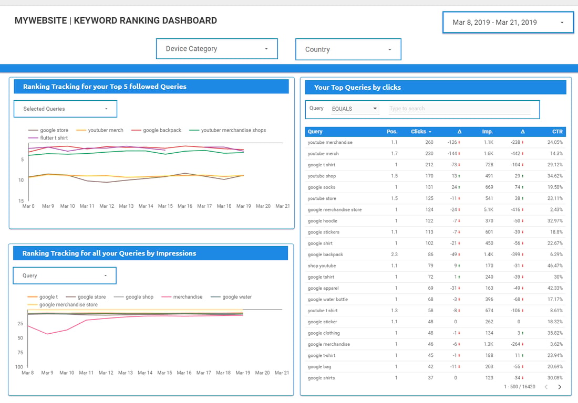Open the Country filter dropdown
Image resolution: width=578 pixels, height=403 pixels.
[x=348, y=49]
